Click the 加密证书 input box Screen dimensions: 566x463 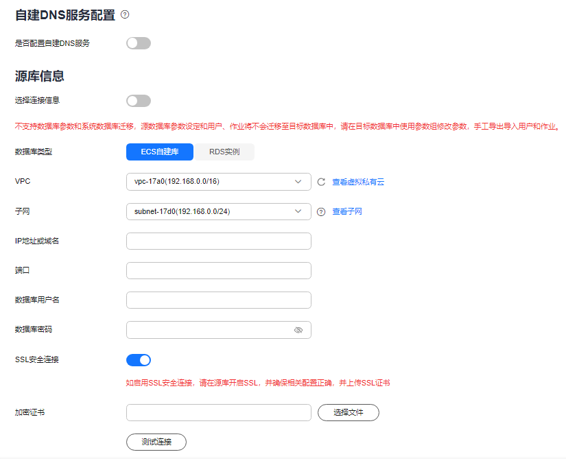[218, 412]
